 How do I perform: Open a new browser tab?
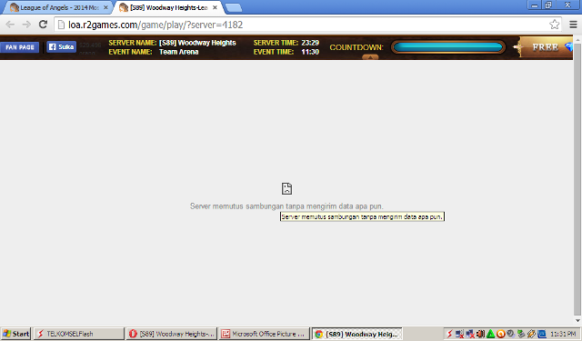coord(234,7)
